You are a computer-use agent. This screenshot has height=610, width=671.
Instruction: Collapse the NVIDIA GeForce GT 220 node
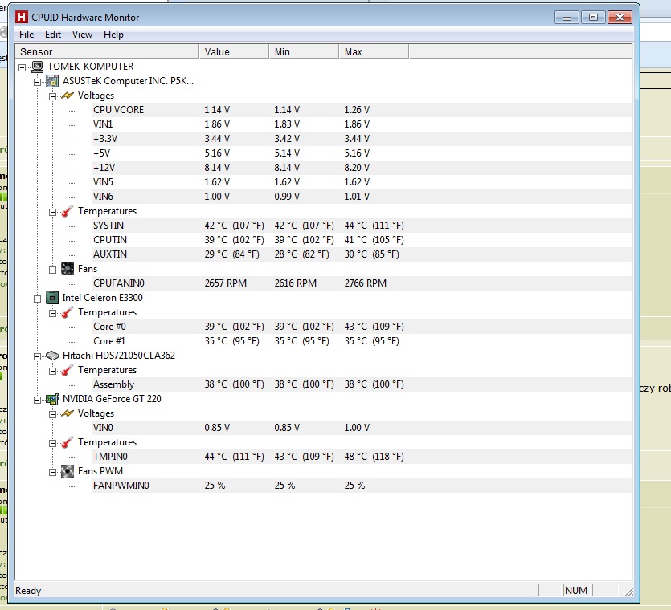pyautogui.click(x=38, y=401)
